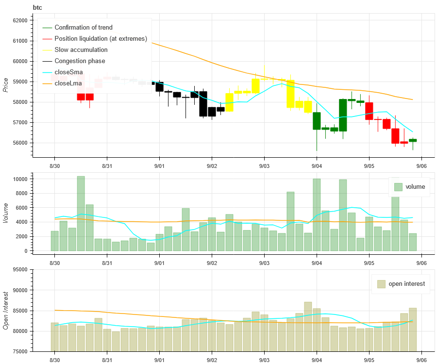437x364 pixels.
Task: Click the 62000 tick on the price axis
Action: click(x=20, y=20)
